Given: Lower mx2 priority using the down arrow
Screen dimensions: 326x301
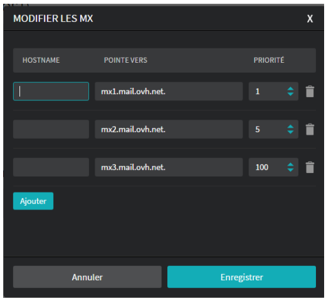Looking at the screenshot, I should [290, 132].
